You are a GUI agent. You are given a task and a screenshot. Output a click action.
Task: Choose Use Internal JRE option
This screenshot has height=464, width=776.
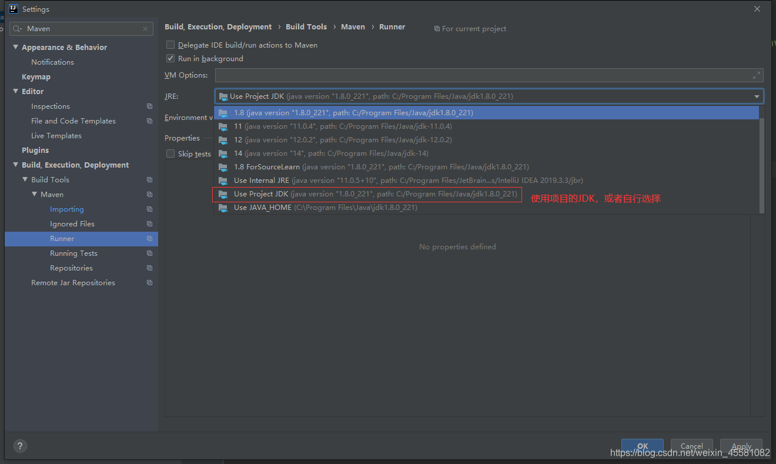click(486, 181)
